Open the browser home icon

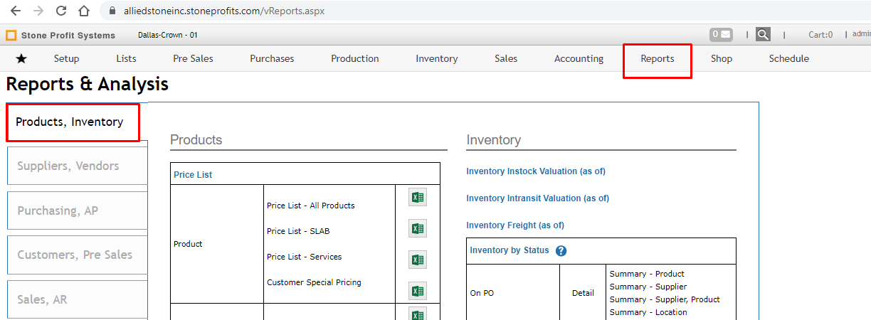[x=84, y=11]
